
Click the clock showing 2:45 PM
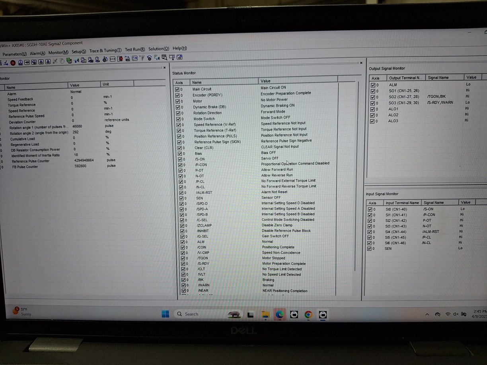coord(480,311)
